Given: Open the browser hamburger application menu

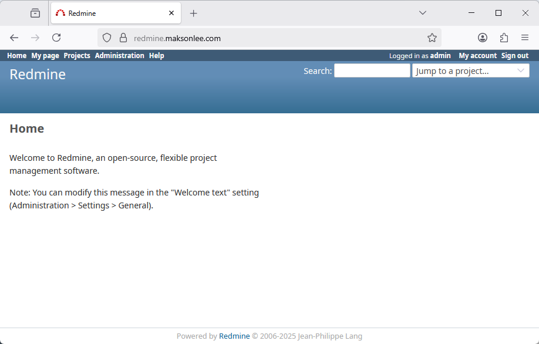Looking at the screenshot, I should (x=524, y=38).
